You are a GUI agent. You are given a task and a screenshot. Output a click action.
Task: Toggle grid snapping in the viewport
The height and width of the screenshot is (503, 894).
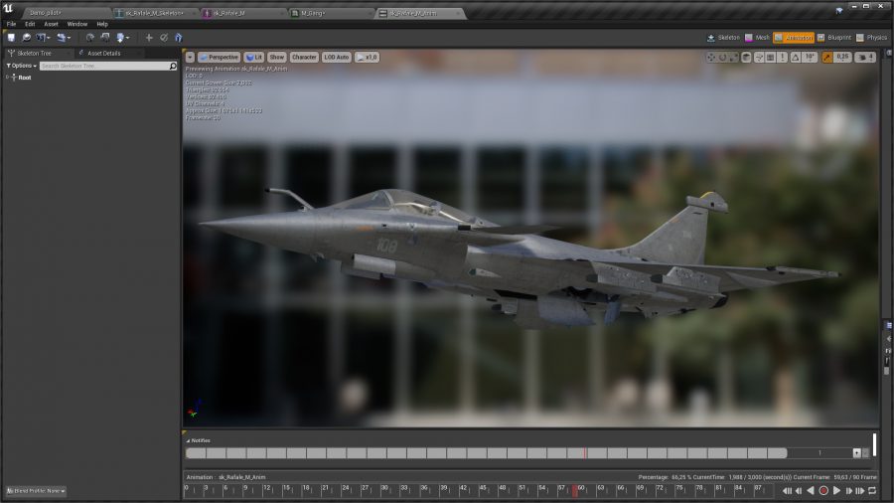pyautogui.click(x=770, y=57)
